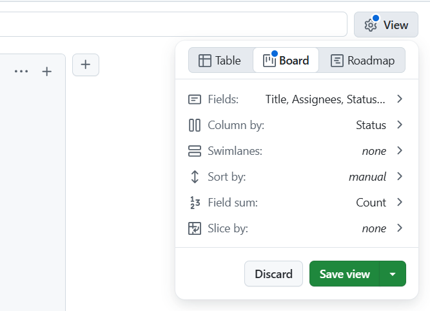
Task: Click the Sort by arrows icon
Action: click(x=195, y=177)
